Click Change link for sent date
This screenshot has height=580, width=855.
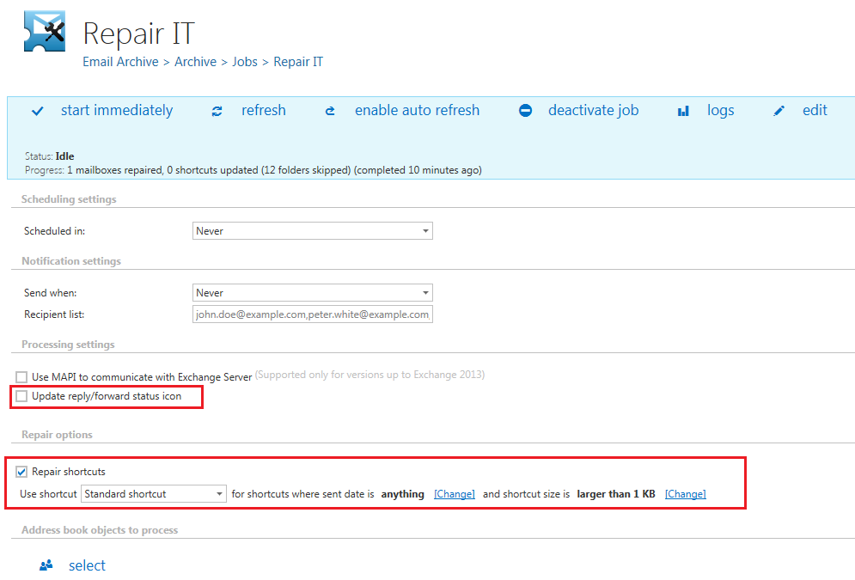[454, 494]
